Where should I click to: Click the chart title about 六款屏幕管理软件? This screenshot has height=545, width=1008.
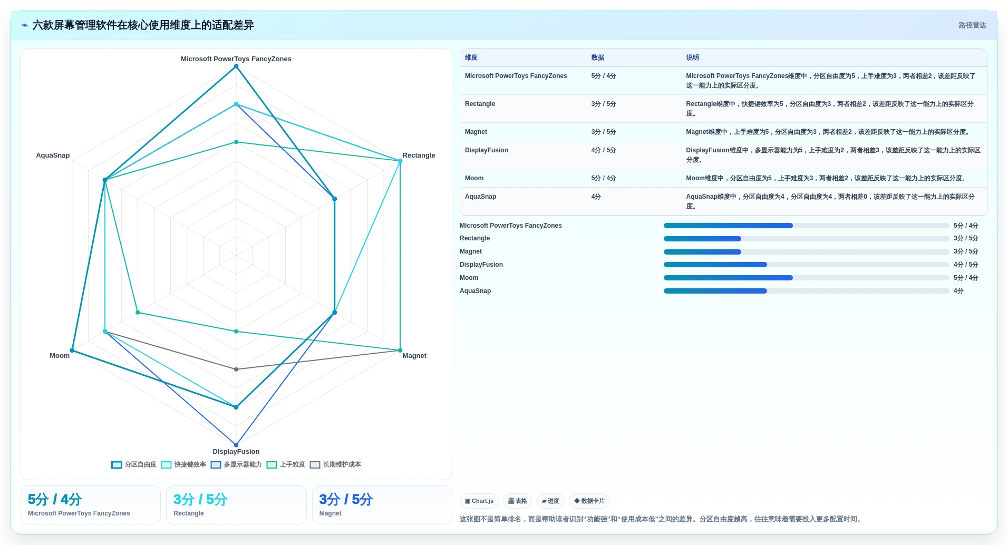(143, 25)
